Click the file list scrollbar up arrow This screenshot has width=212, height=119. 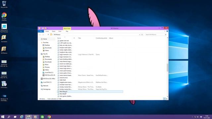(168, 38)
